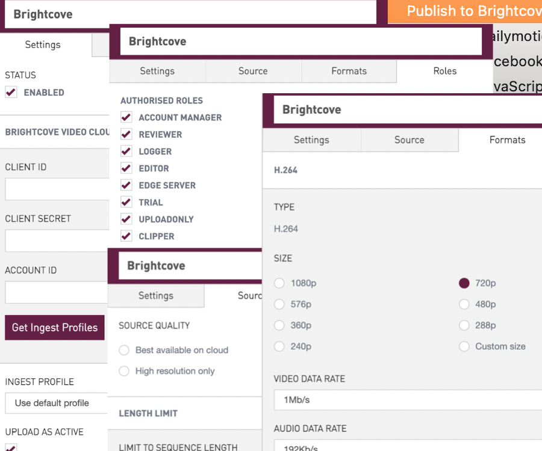Toggle the Reviewer role checkbox

(x=126, y=135)
